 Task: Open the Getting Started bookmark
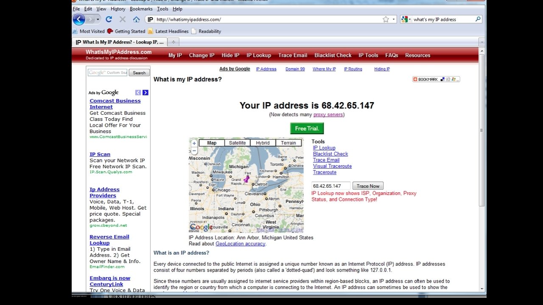point(126,31)
